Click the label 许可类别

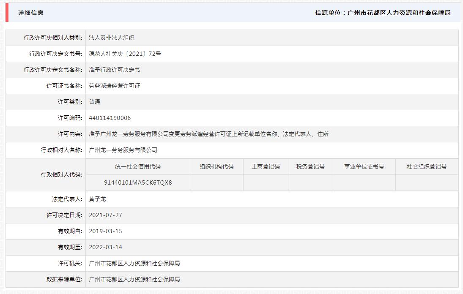[70, 102]
